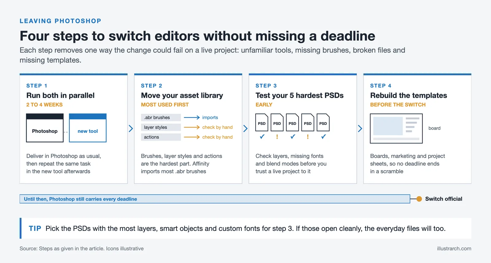
Task: Select the blue 'new tool' window icon
Action: pyautogui.click(x=88, y=128)
